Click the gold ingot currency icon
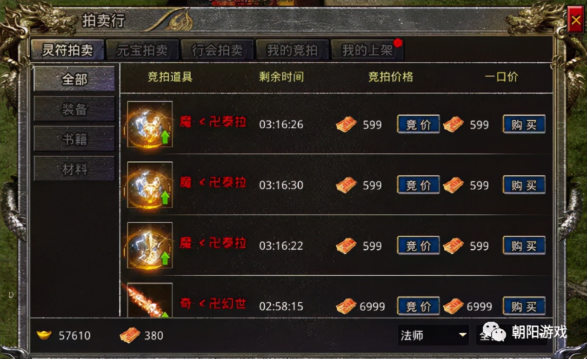The height and width of the screenshot is (359, 587). [44, 335]
